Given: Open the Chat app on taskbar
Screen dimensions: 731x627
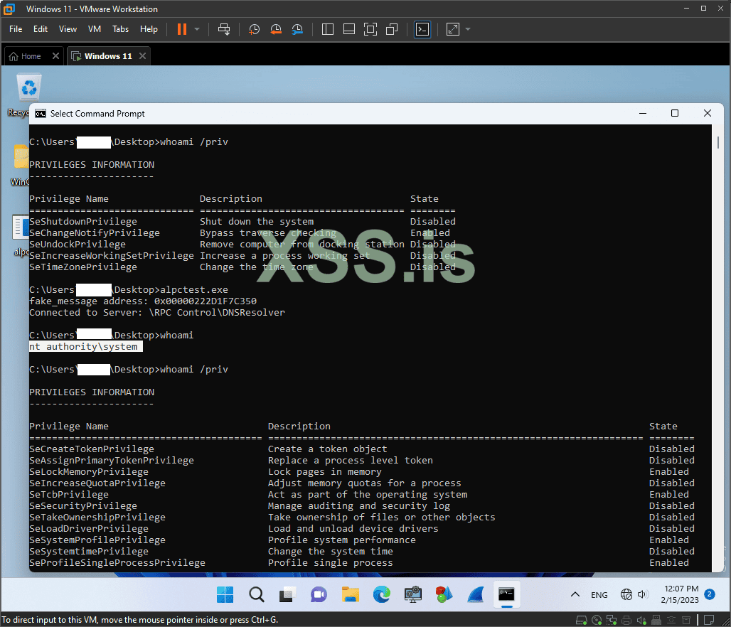Looking at the screenshot, I should pyautogui.click(x=319, y=594).
